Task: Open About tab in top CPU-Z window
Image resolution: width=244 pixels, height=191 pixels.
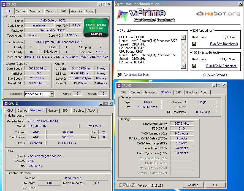Action: 90,11
